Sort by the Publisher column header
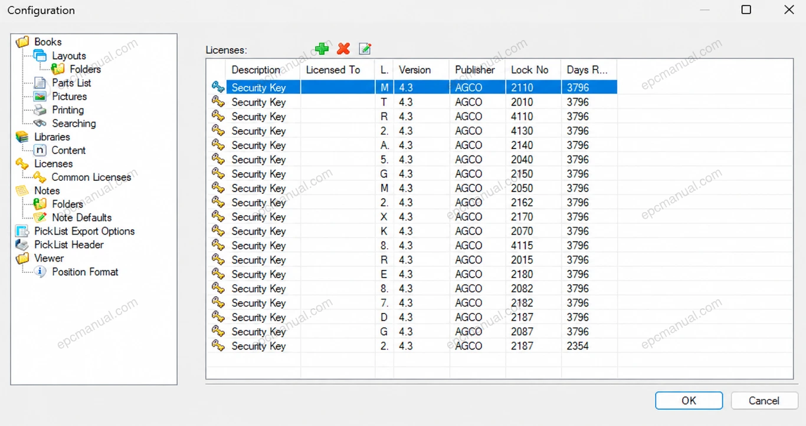Screen dimensions: 806x426 point(477,70)
